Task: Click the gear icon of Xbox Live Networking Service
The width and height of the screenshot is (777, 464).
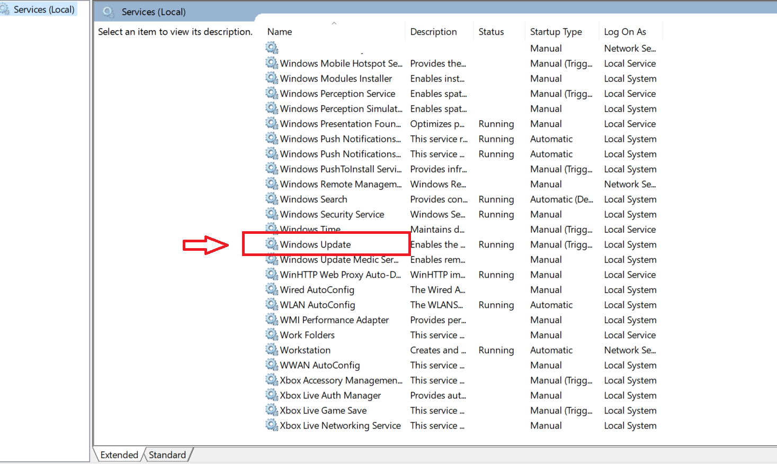Action: 272,425
